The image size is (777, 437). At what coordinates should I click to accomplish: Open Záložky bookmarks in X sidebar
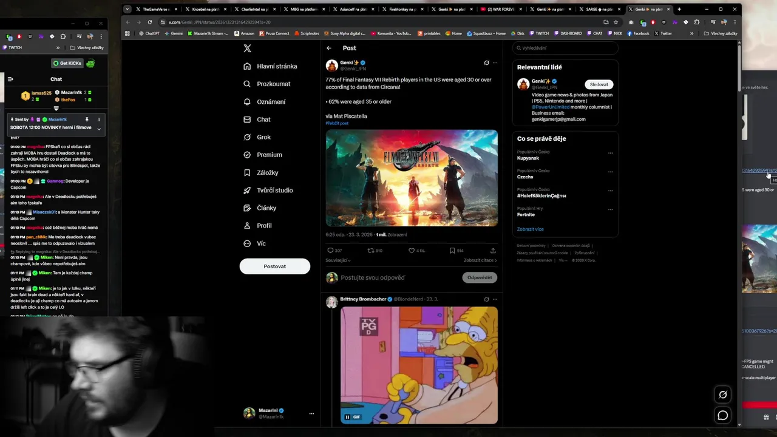[x=260, y=172]
